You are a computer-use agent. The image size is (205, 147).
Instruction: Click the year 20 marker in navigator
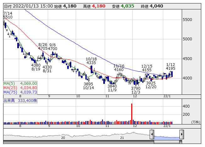[x=63, y=138]
